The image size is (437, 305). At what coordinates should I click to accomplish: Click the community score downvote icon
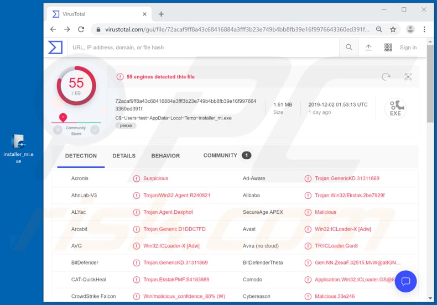click(58, 130)
